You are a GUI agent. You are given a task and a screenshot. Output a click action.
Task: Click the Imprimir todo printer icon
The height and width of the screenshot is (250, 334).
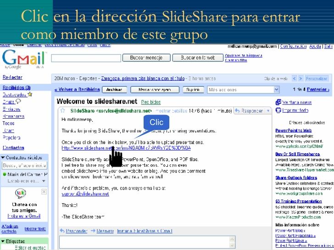tap(278, 110)
